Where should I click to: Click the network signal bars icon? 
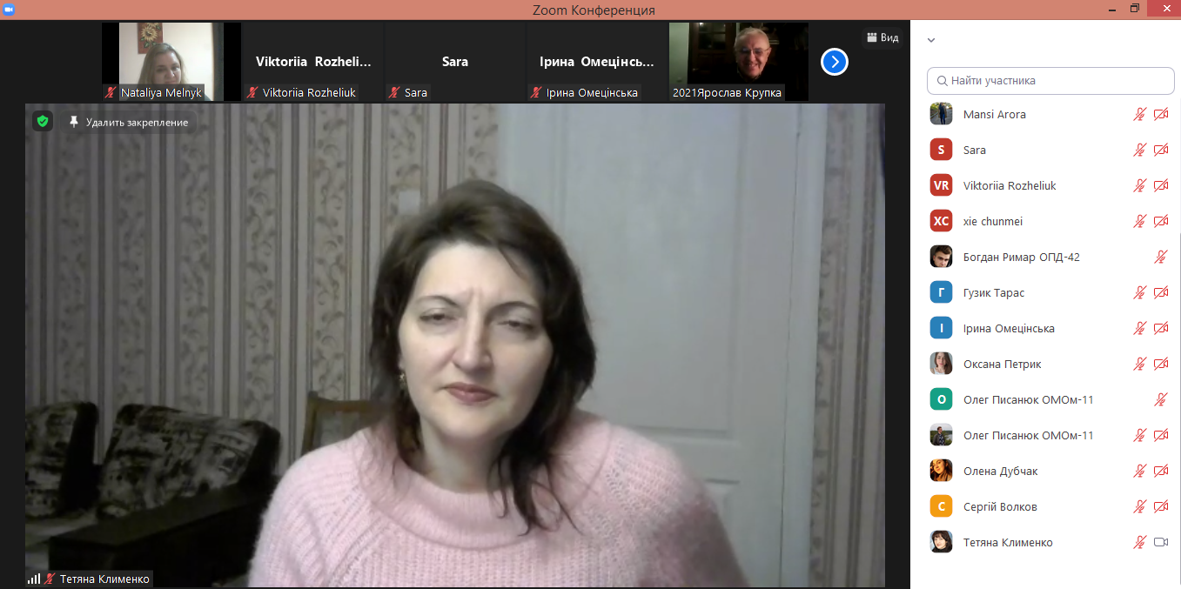[x=34, y=579]
